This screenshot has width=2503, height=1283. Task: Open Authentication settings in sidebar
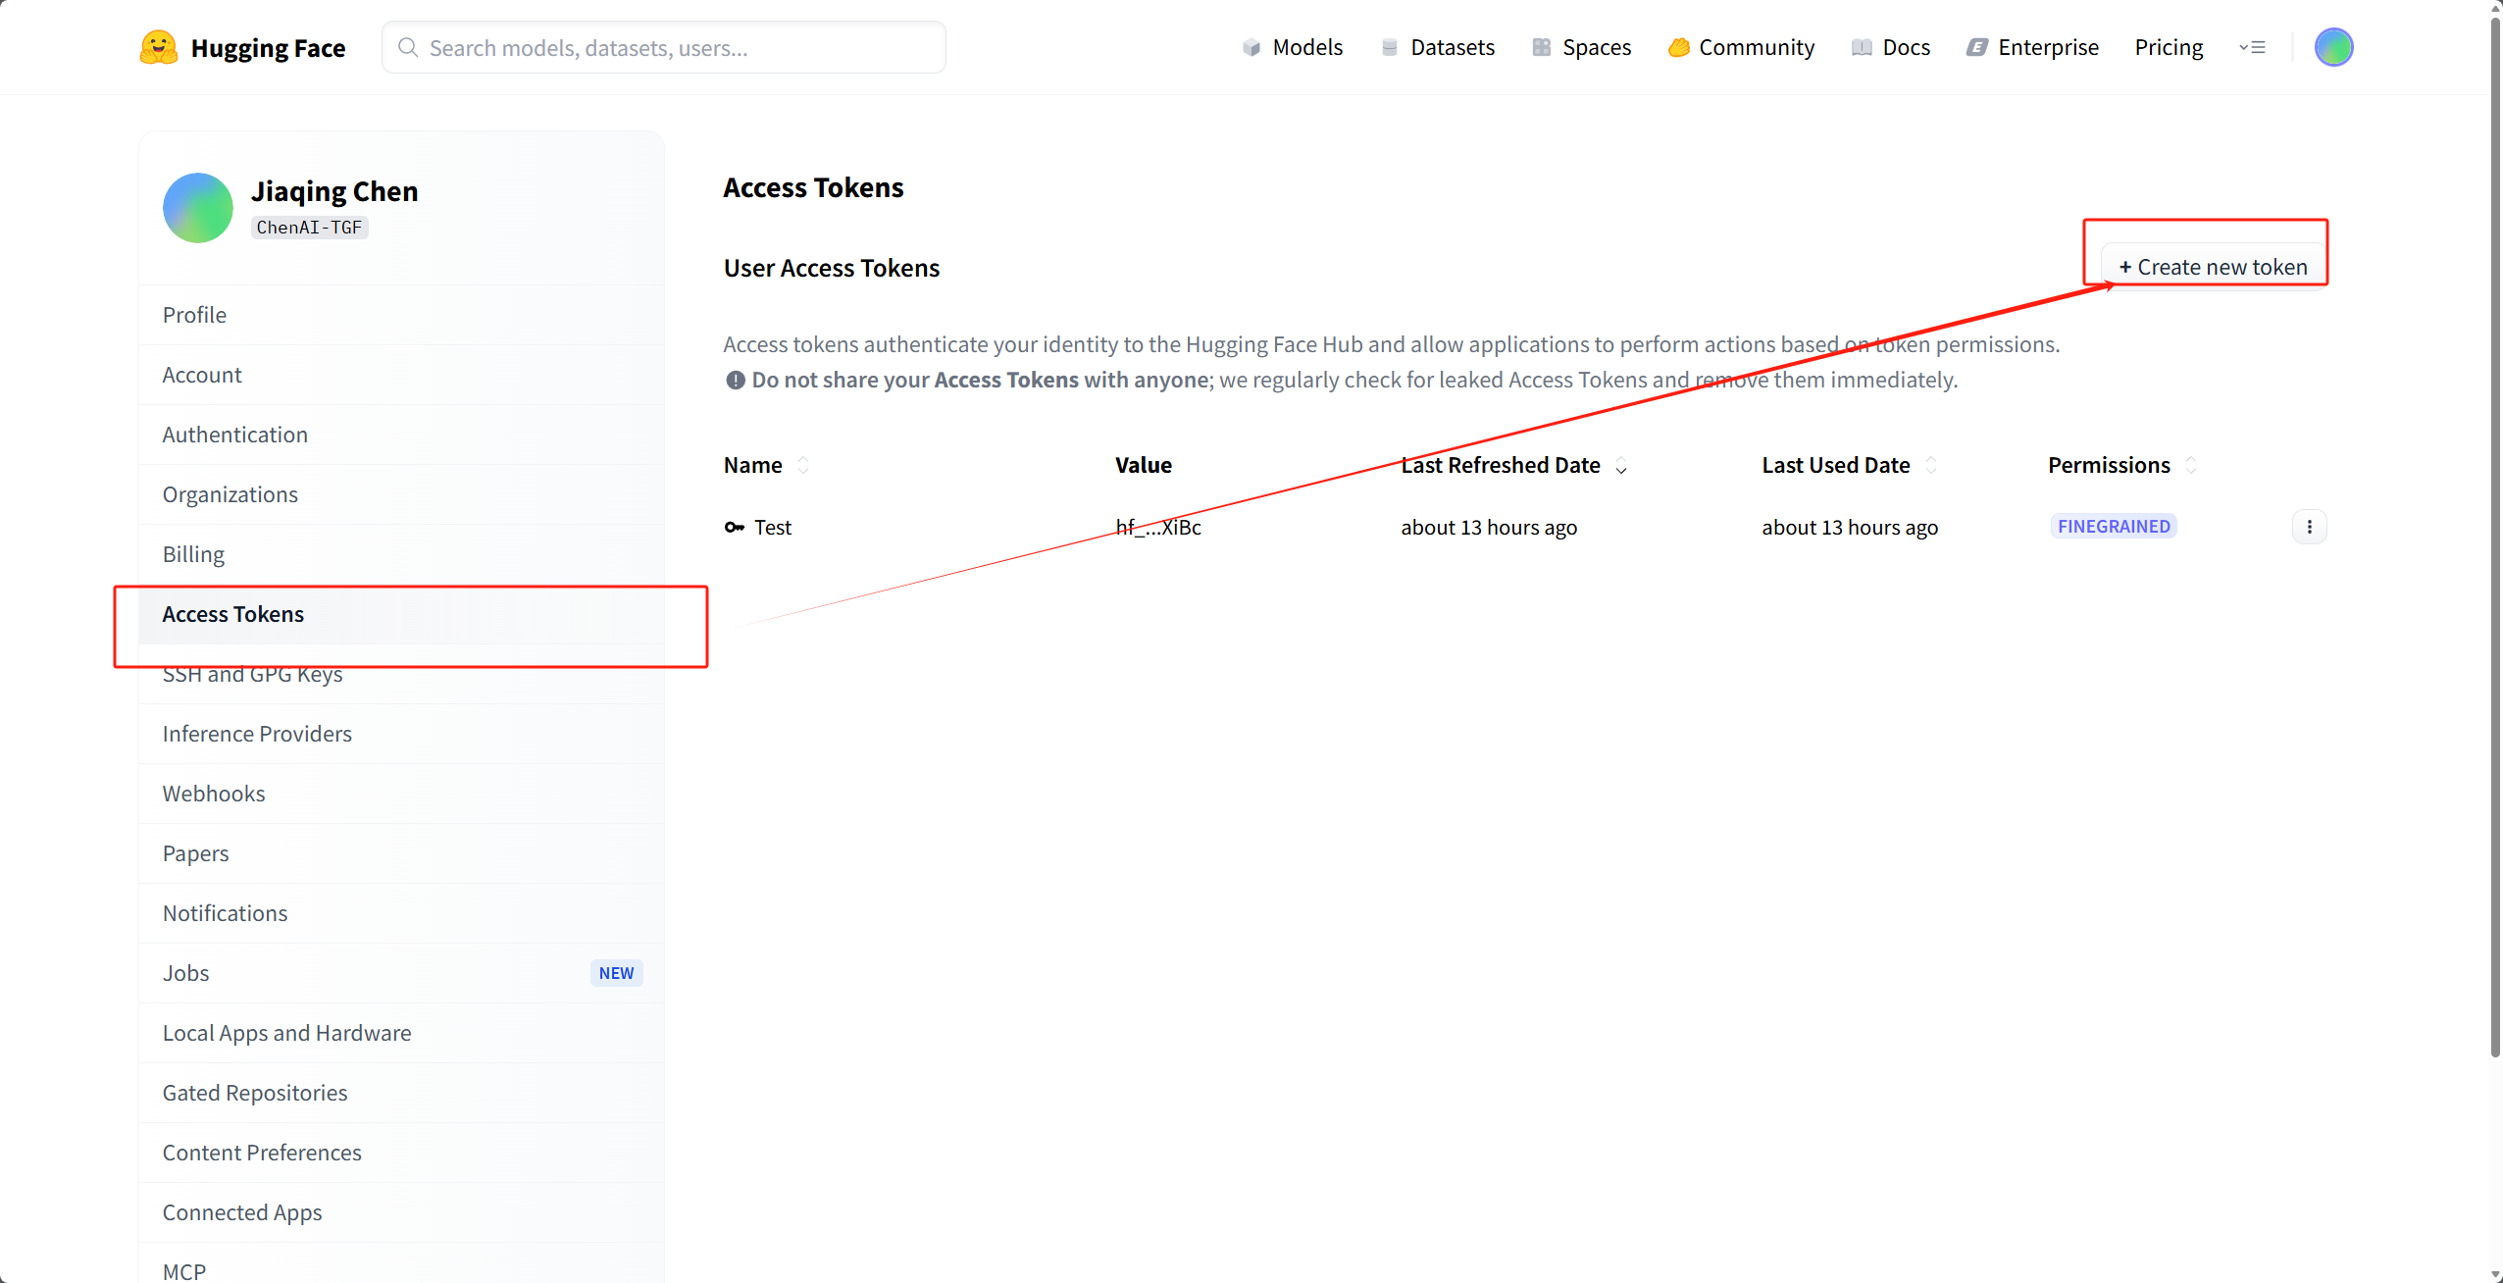[235, 435]
